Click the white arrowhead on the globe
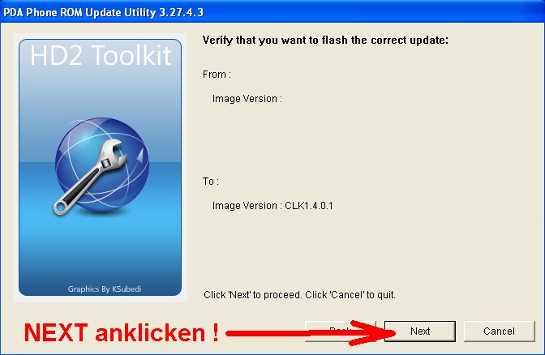This screenshot has height=355, width=545. 140,156
